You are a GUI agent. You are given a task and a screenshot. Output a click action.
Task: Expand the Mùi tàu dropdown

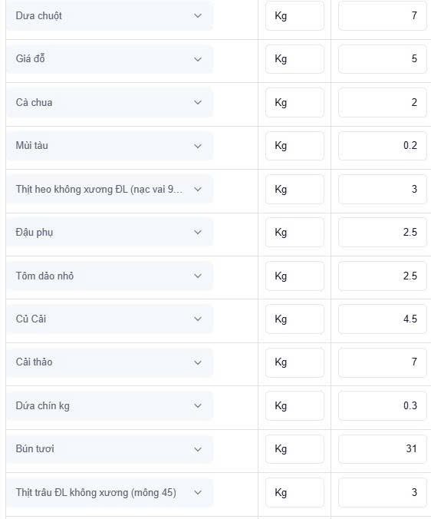pyautogui.click(x=109, y=146)
